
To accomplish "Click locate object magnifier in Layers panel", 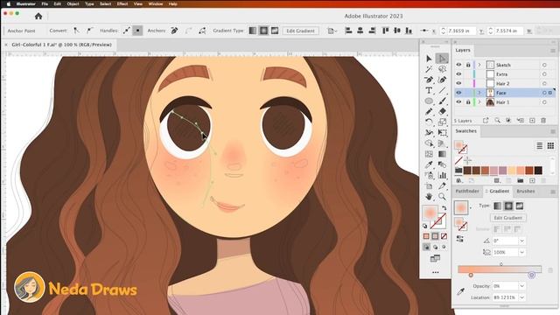I will [497, 121].
